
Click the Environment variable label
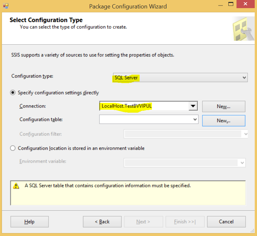43,161
